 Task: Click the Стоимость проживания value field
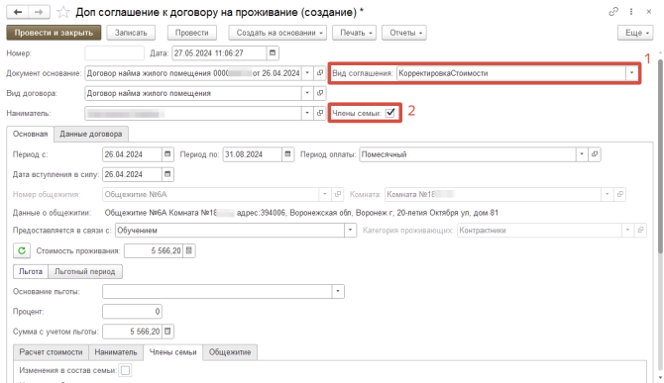[x=154, y=250]
